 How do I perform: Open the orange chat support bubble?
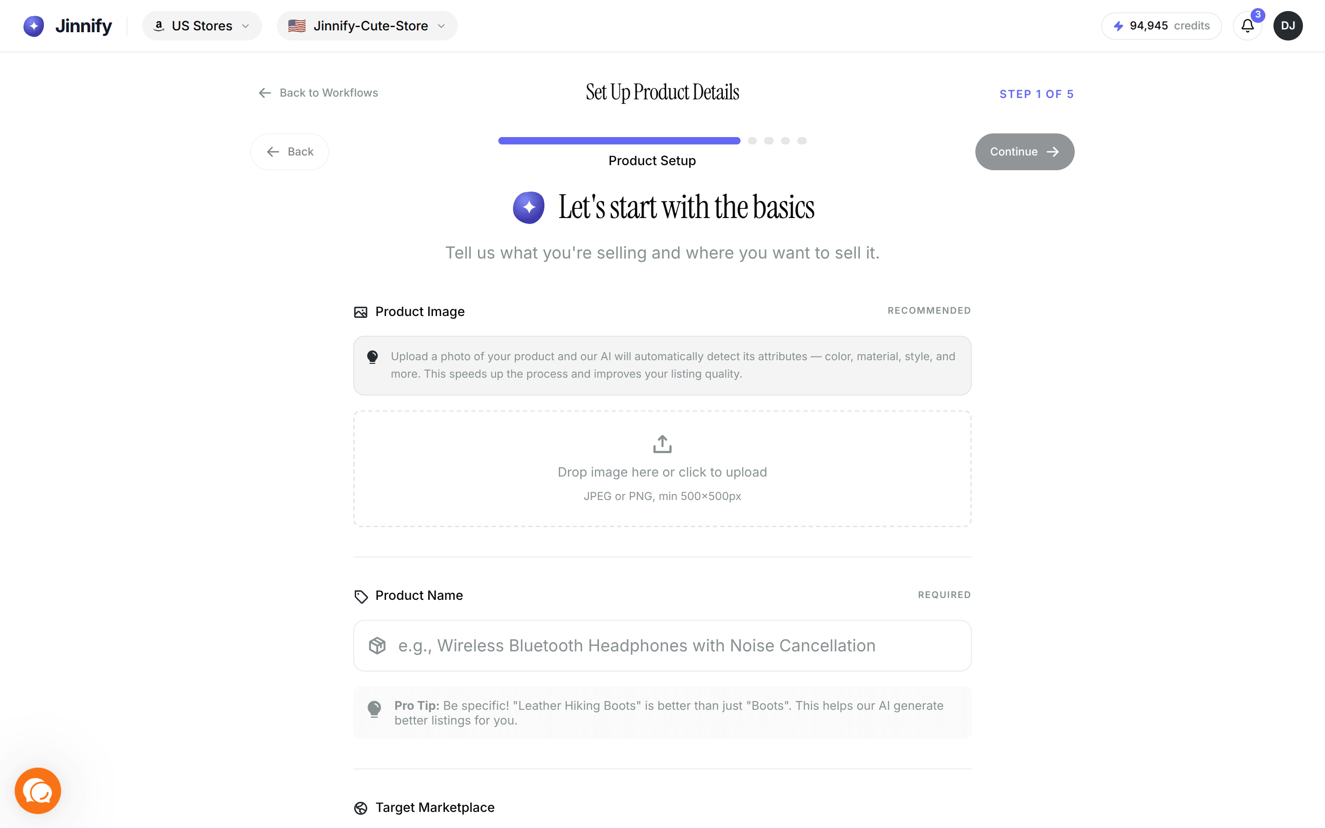(x=38, y=790)
